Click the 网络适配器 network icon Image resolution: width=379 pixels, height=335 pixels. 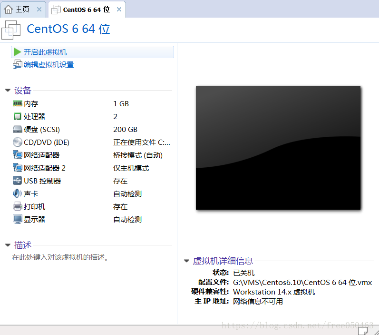coord(18,155)
